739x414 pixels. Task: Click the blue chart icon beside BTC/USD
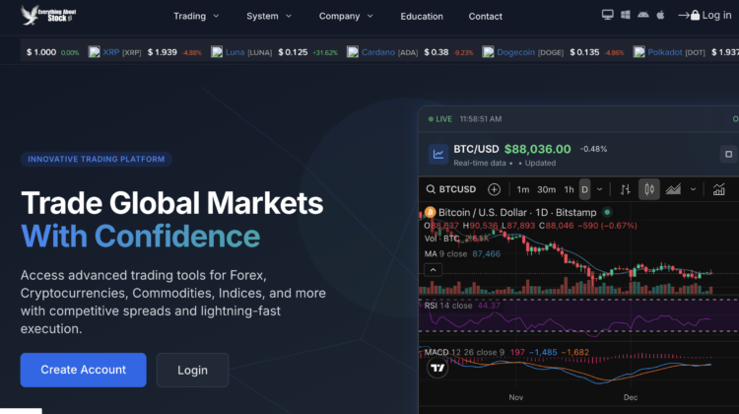coord(438,154)
